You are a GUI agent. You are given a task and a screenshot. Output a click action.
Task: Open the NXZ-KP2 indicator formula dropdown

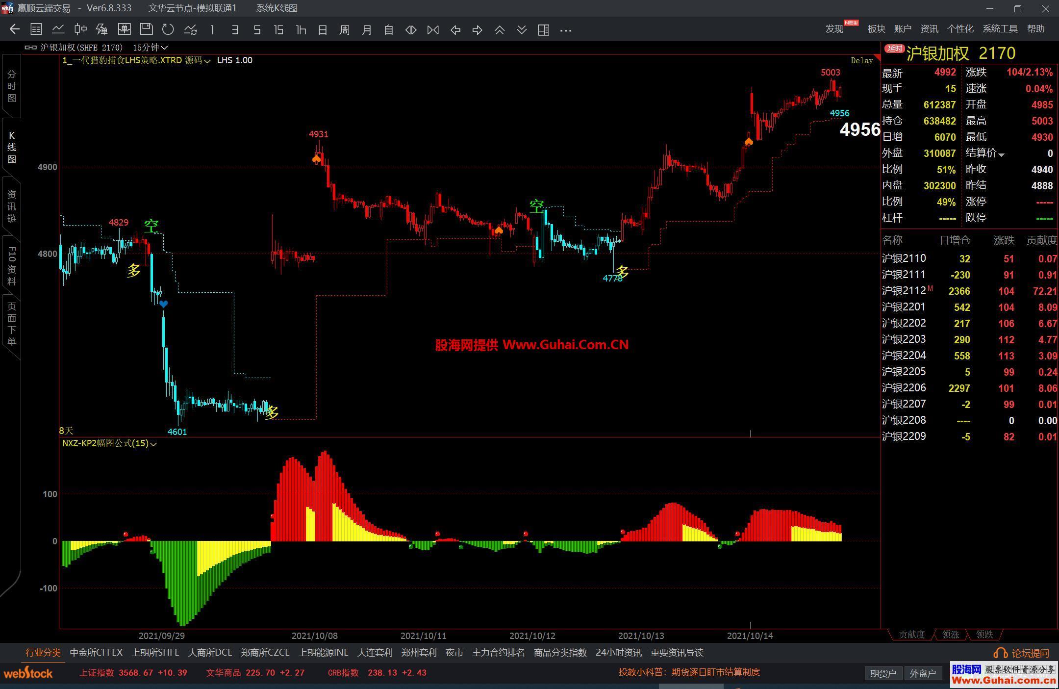point(153,444)
